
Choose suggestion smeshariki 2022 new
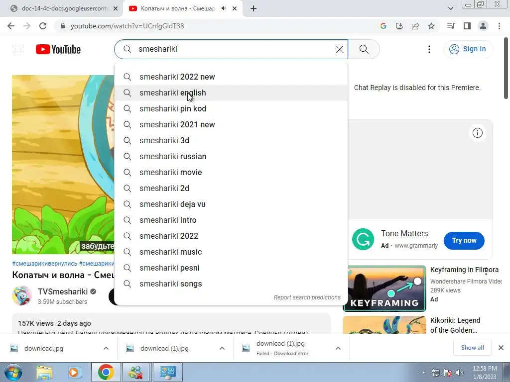(x=231, y=77)
